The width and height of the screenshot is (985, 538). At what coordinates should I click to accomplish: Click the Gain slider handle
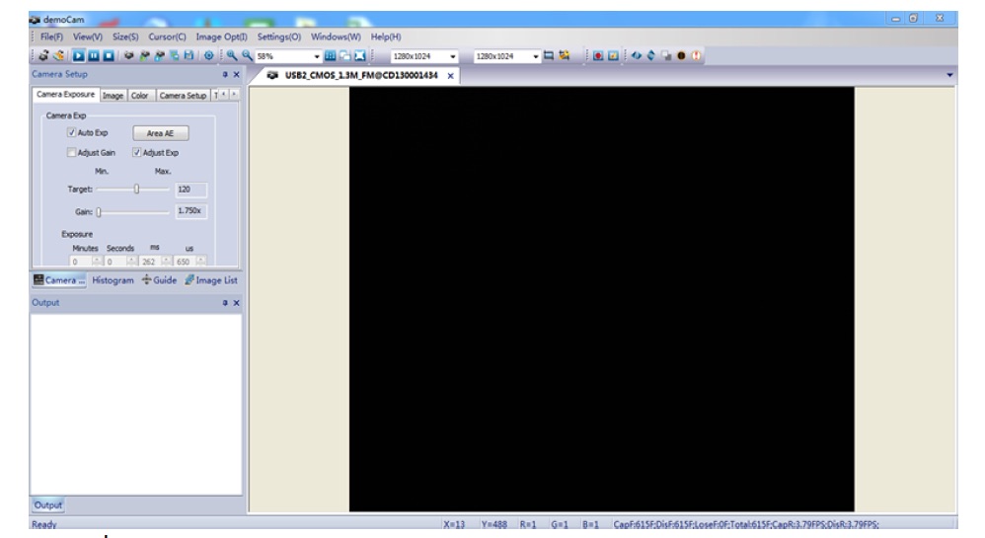[x=99, y=212]
